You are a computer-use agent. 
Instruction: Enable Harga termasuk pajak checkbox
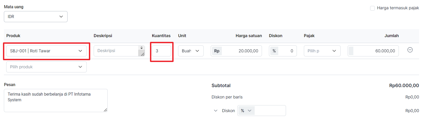372,8
